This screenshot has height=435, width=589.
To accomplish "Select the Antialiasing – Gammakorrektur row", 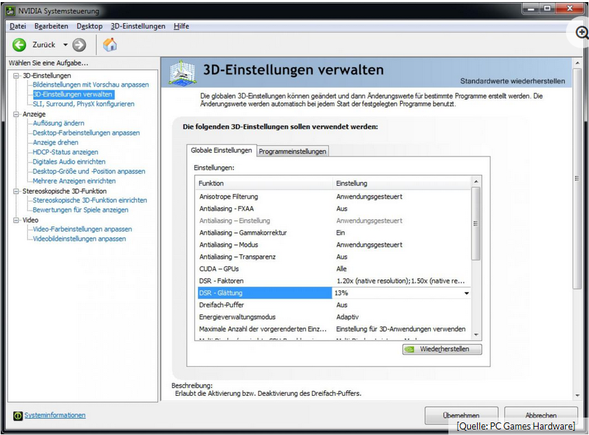I will (334, 233).
